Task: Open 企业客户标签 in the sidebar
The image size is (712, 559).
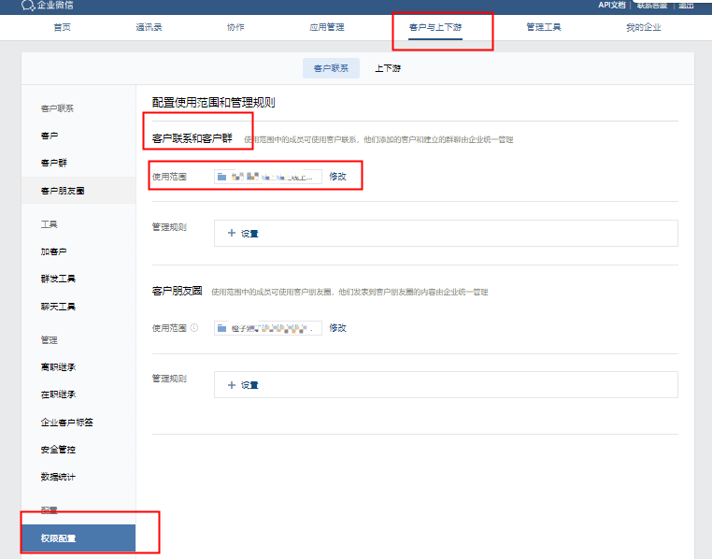Action: (66, 423)
